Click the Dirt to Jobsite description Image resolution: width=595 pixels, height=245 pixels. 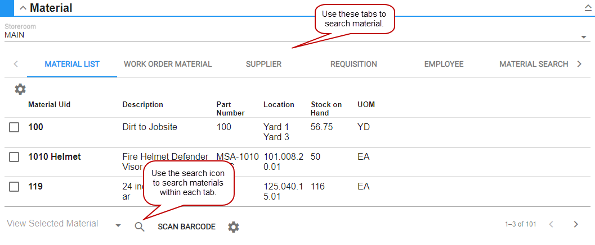[x=150, y=127]
